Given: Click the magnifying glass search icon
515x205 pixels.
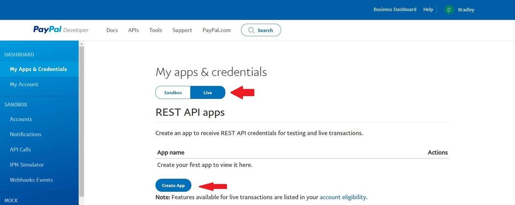Looking at the screenshot, I should click(x=251, y=30).
